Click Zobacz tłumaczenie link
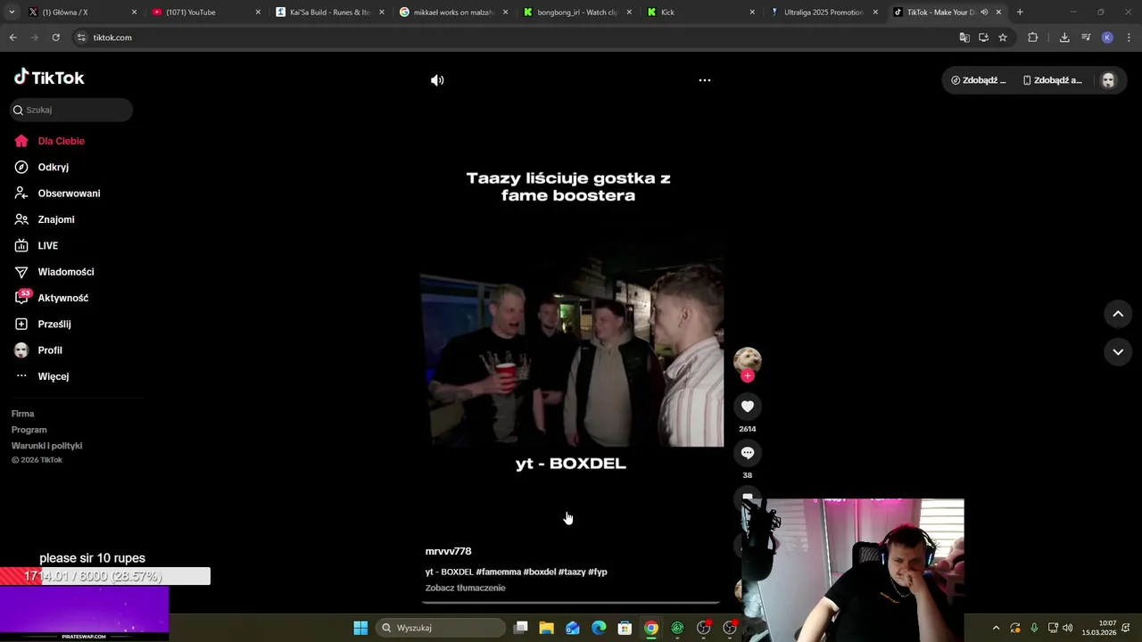1142x642 pixels. (x=466, y=588)
